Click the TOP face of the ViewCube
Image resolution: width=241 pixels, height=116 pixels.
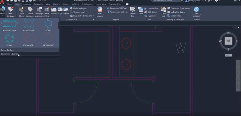pos(228,41)
